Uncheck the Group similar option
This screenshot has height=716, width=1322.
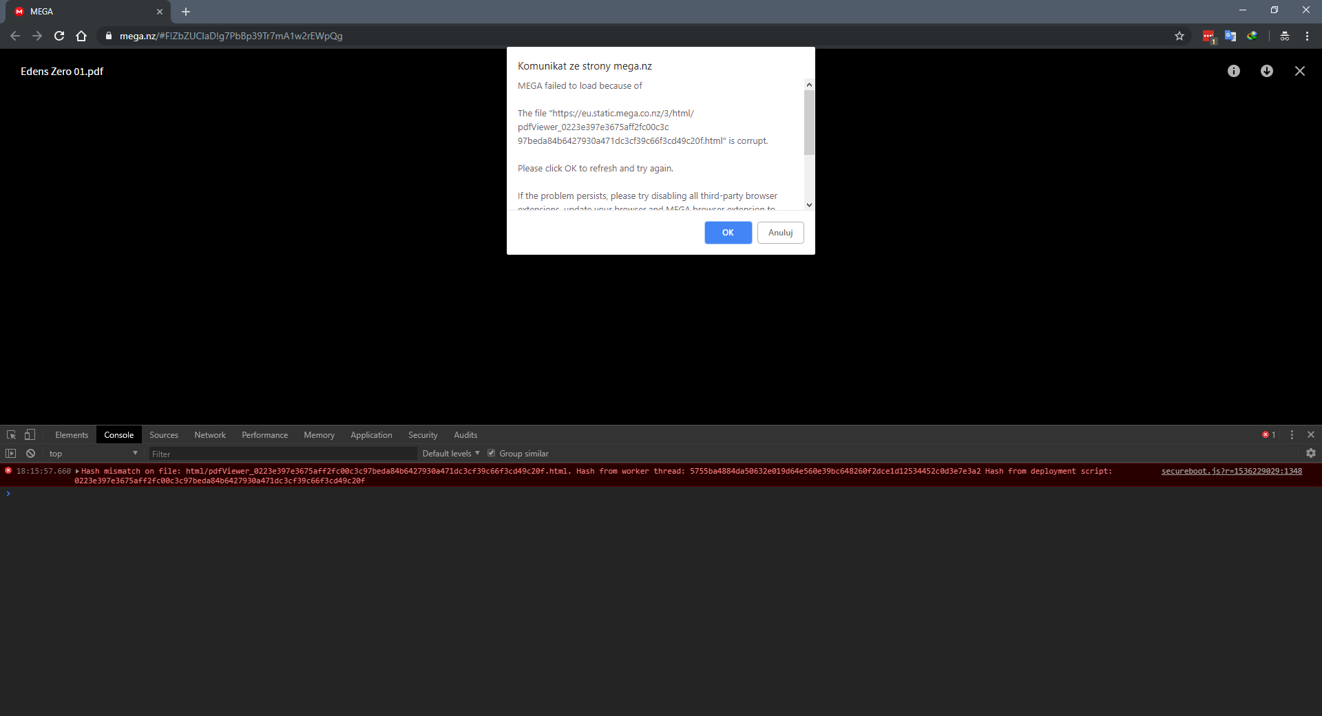pyautogui.click(x=492, y=453)
